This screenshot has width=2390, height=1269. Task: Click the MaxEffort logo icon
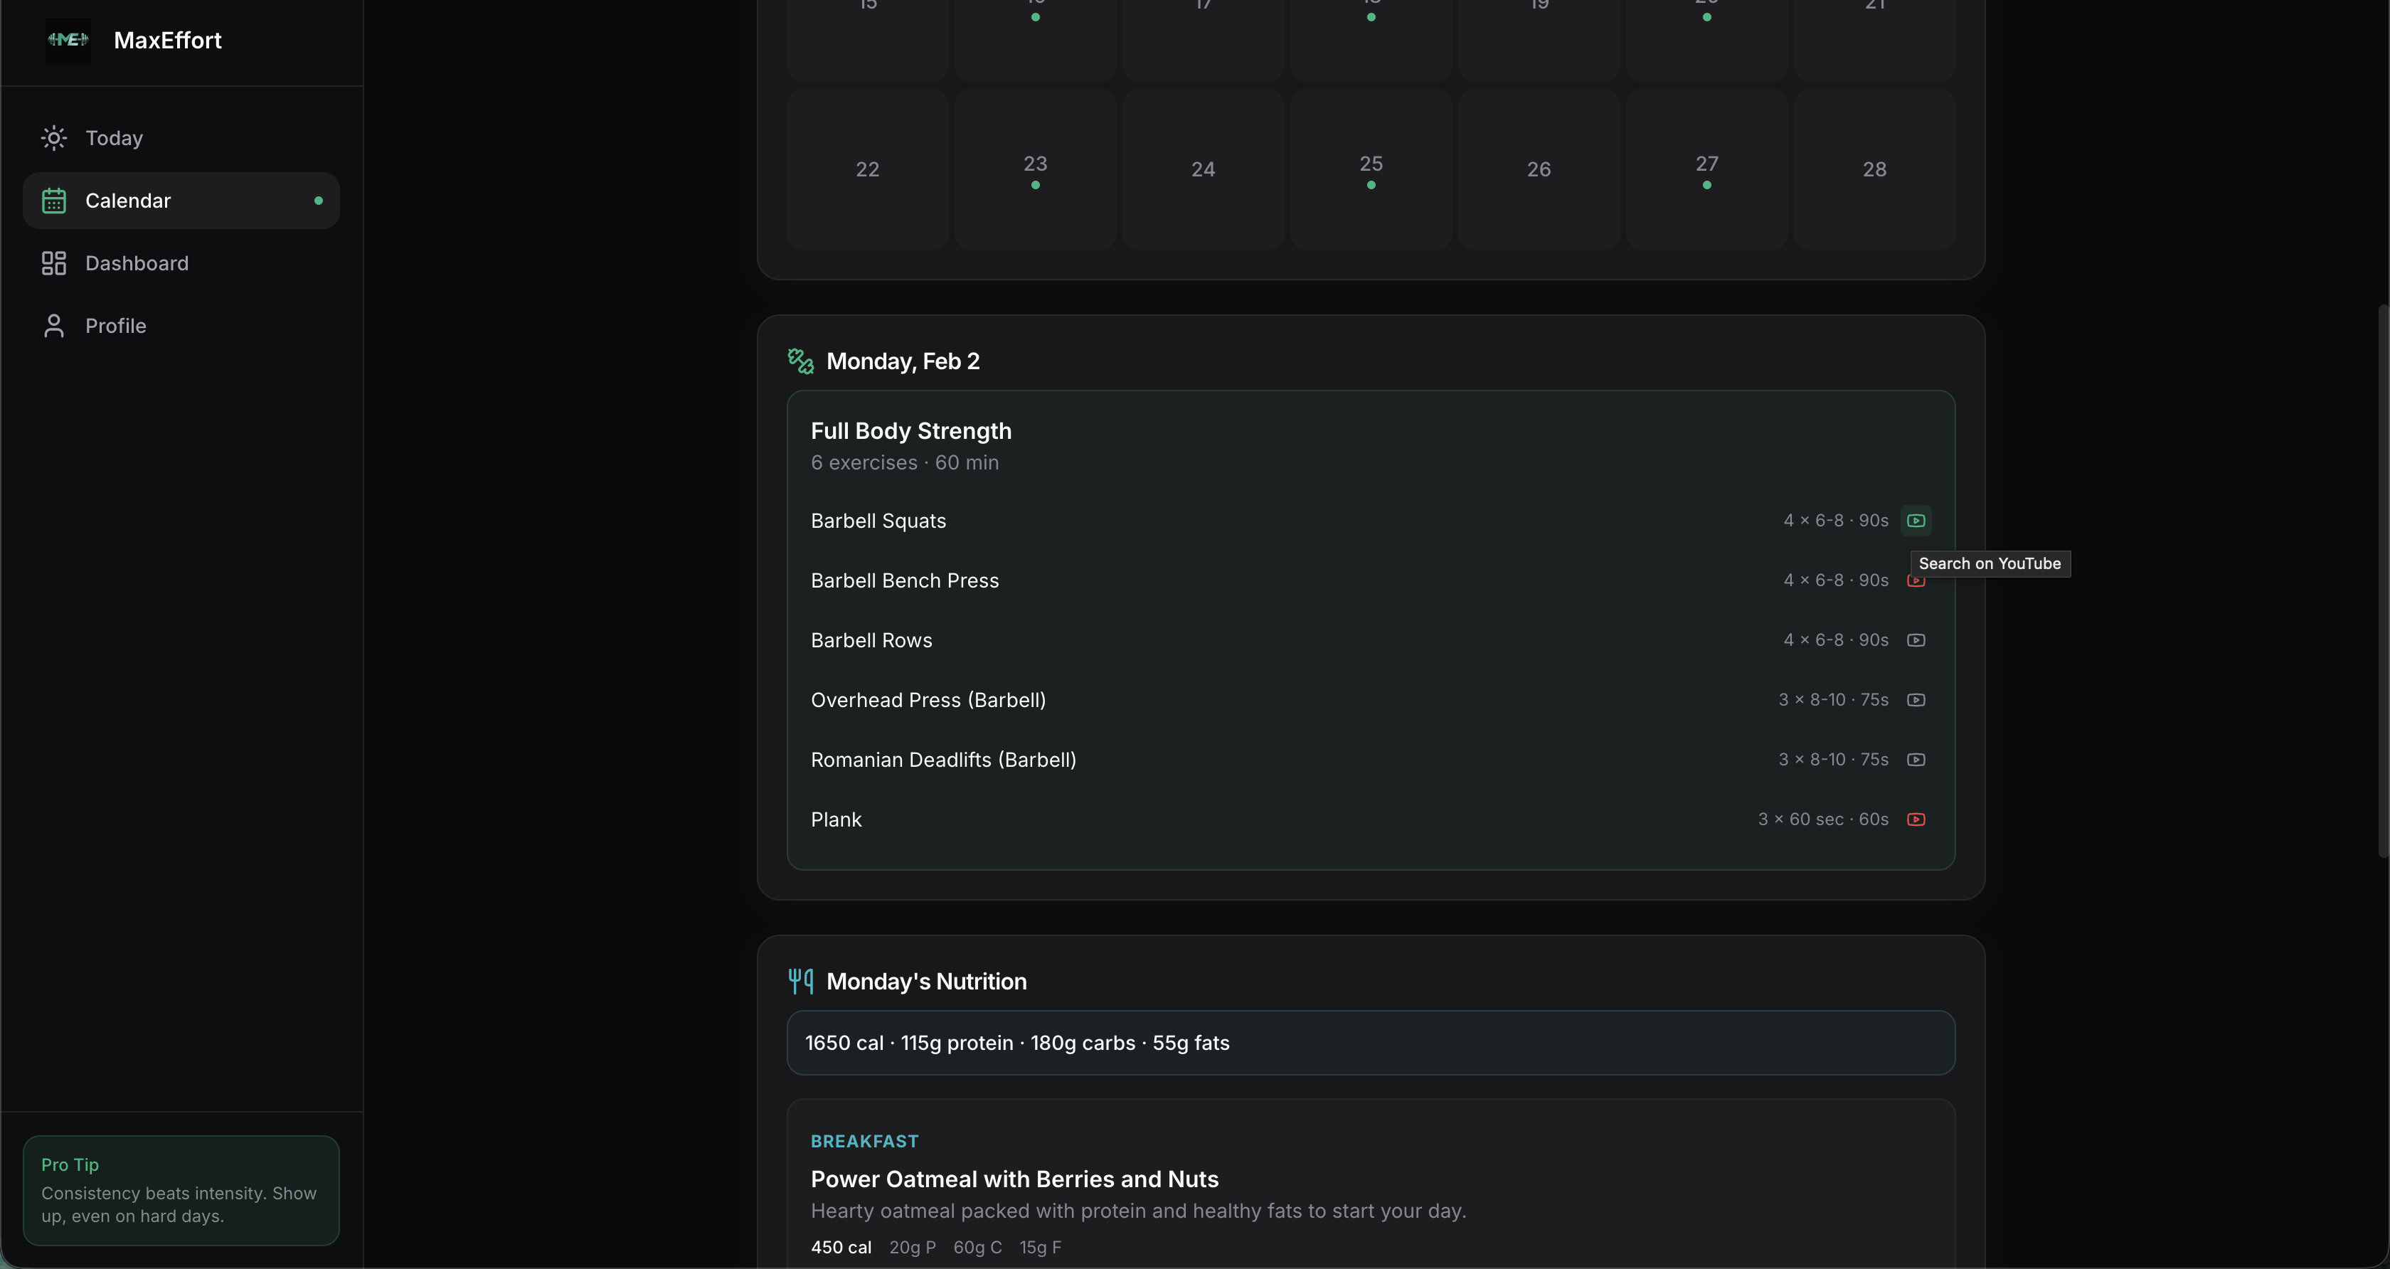click(68, 40)
